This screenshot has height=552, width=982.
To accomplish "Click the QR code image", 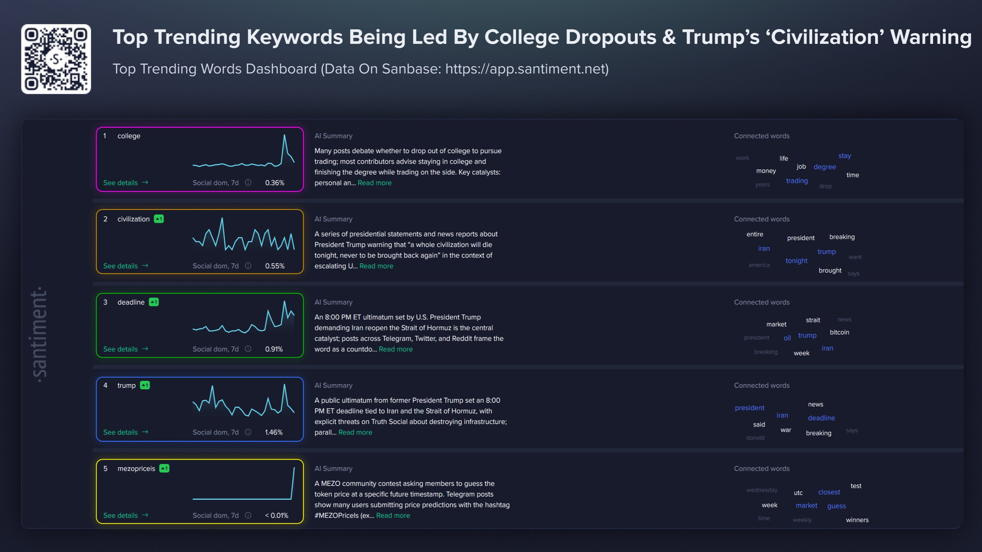I will (56, 59).
